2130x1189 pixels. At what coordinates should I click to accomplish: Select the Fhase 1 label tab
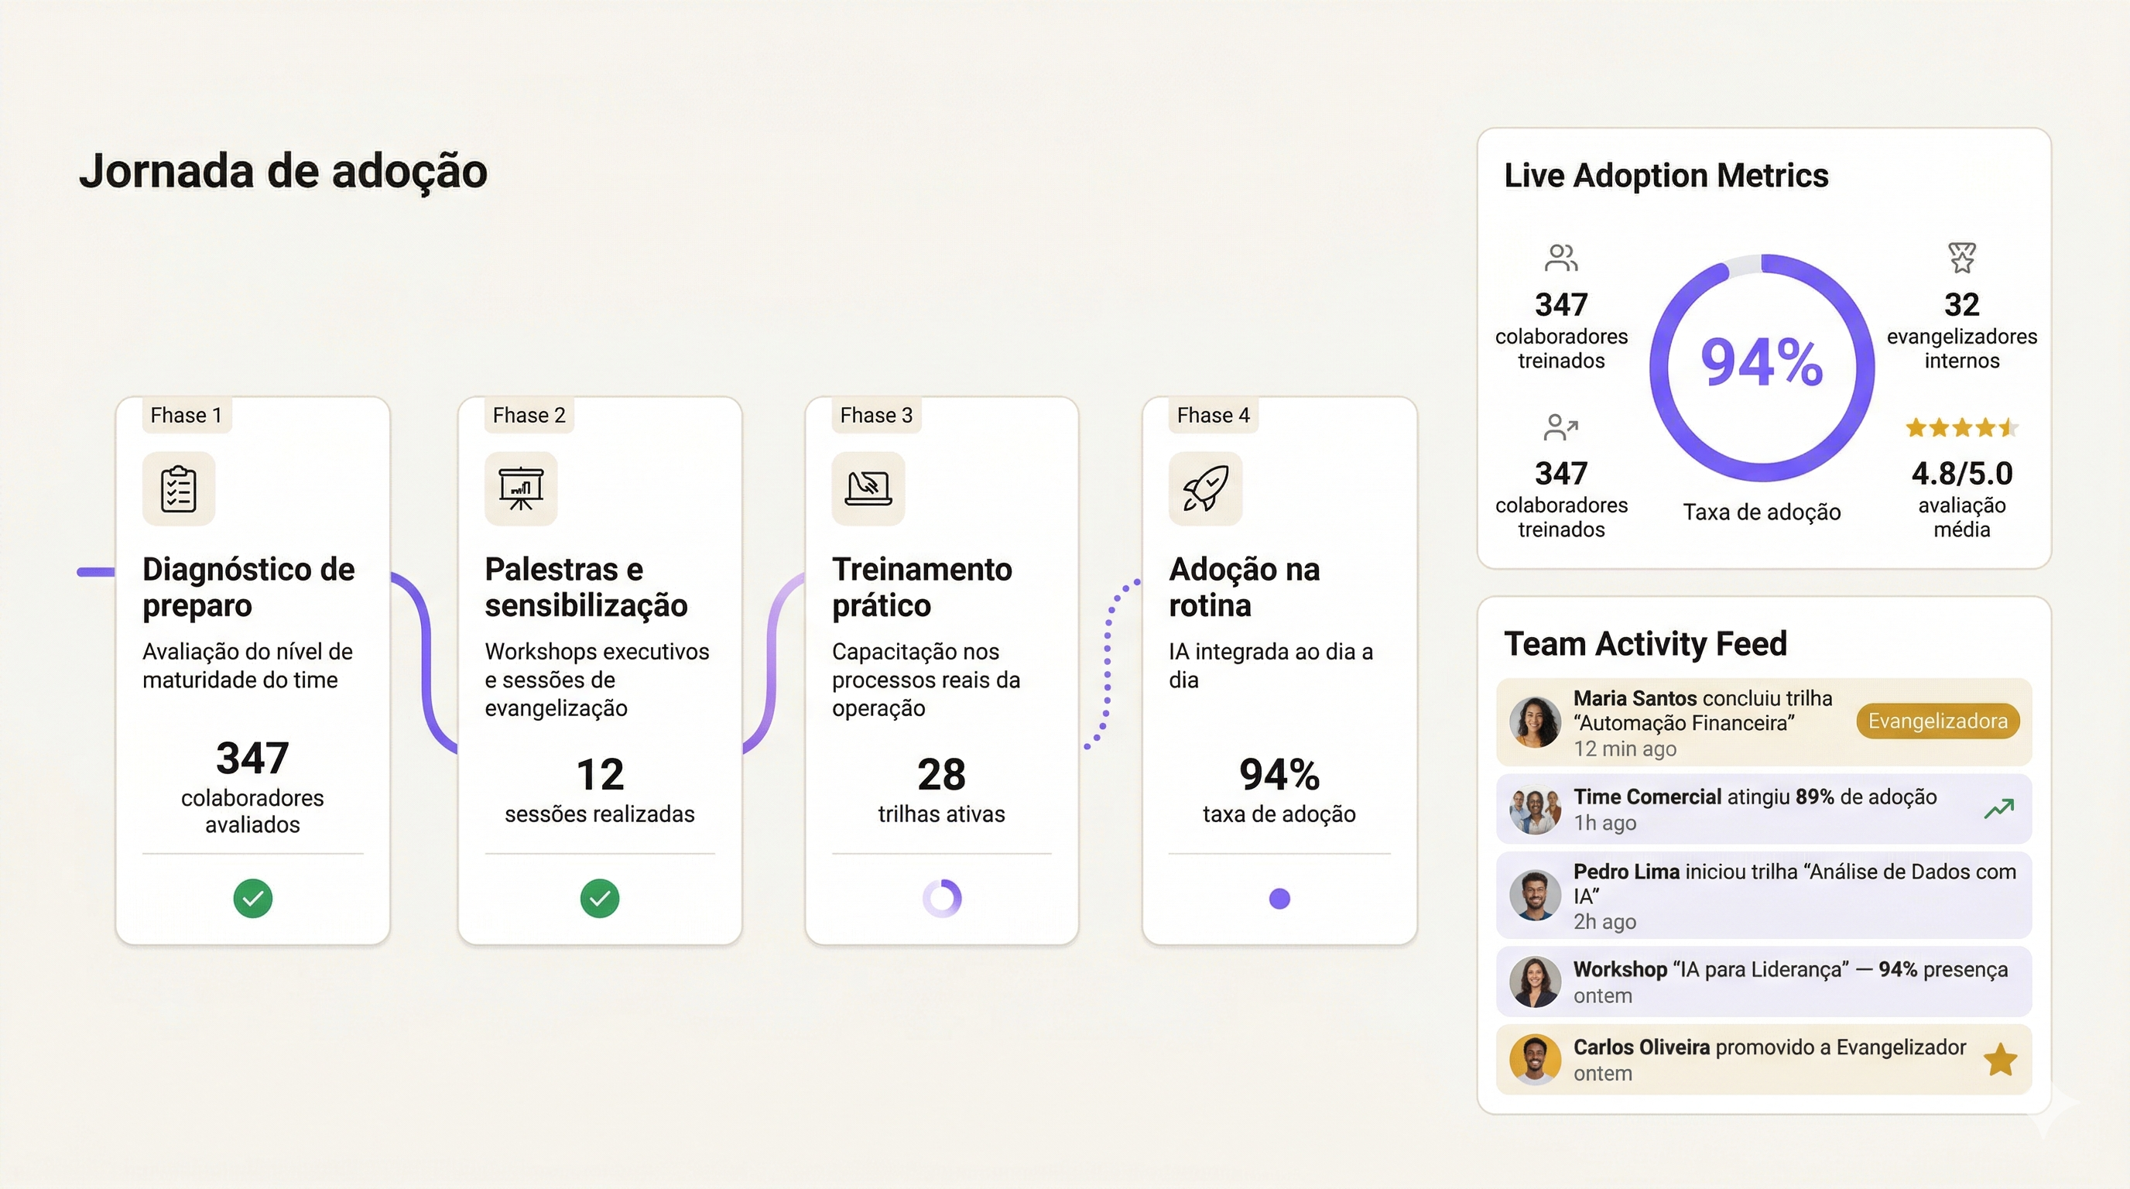point(186,415)
